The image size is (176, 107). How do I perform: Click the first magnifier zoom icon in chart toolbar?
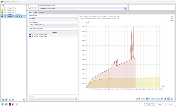point(153,99)
